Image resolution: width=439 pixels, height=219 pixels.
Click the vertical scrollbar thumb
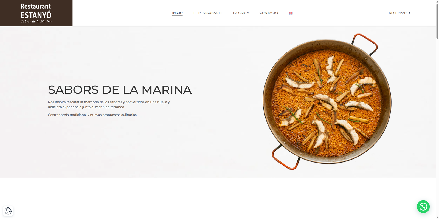pos(437,21)
